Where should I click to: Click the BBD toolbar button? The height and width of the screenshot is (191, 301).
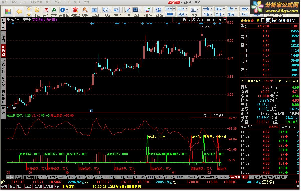pyautogui.click(x=170, y=14)
